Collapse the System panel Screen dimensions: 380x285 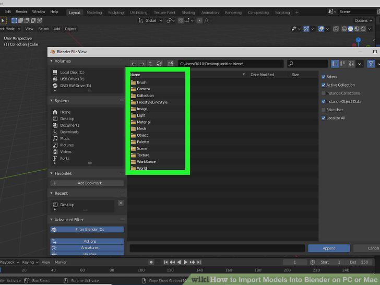click(51, 101)
